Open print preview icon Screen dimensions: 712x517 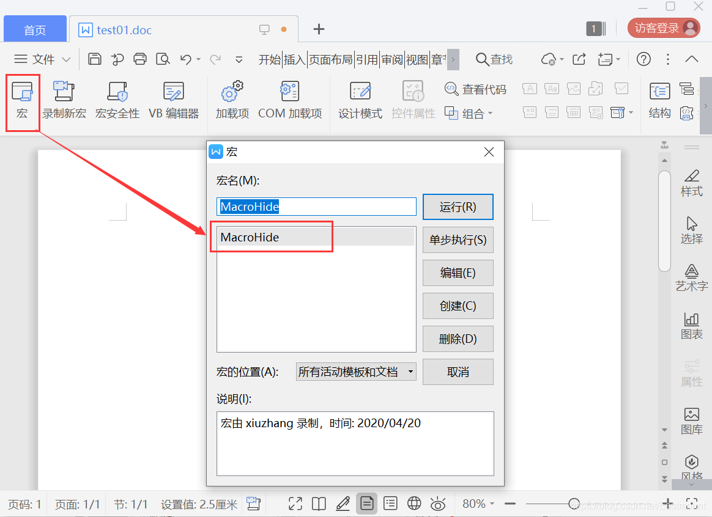pos(163,59)
